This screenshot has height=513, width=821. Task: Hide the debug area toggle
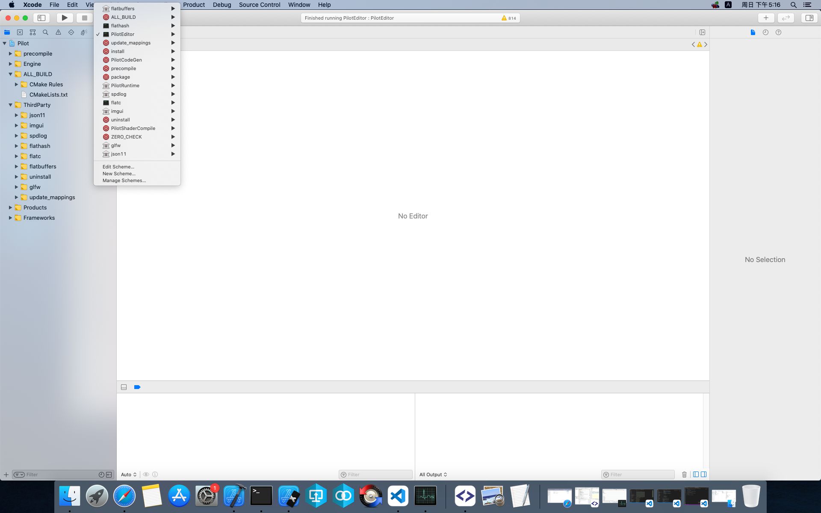(x=124, y=387)
